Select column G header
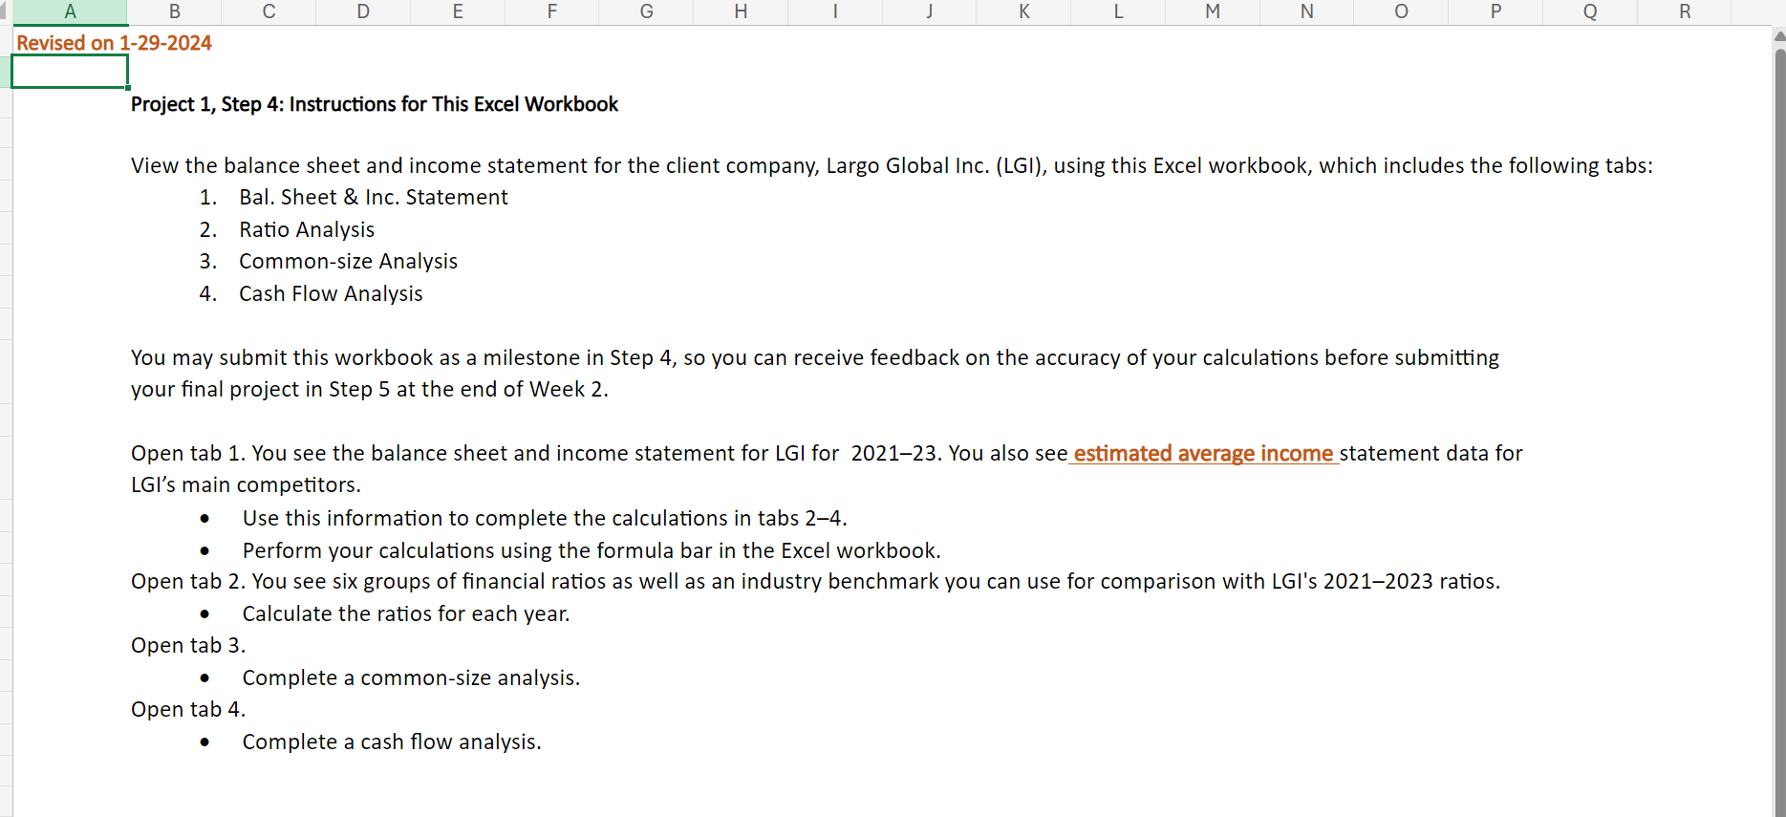 [647, 11]
